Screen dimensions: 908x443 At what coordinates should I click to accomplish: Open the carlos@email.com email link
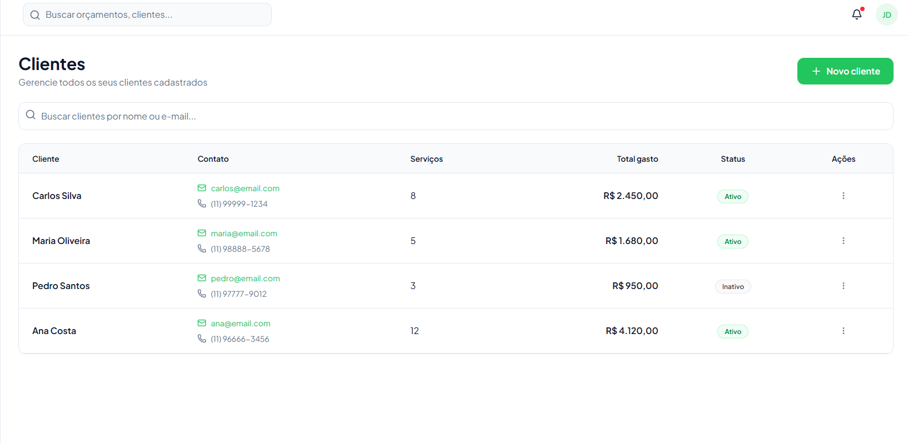pyautogui.click(x=245, y=188)
